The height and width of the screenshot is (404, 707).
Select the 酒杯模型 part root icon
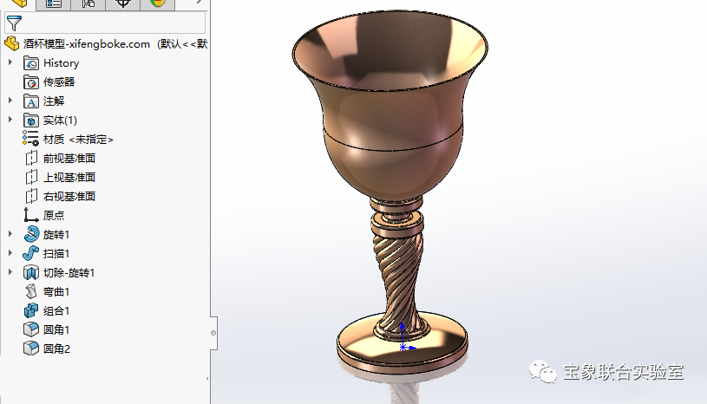[x=12, y=43]
